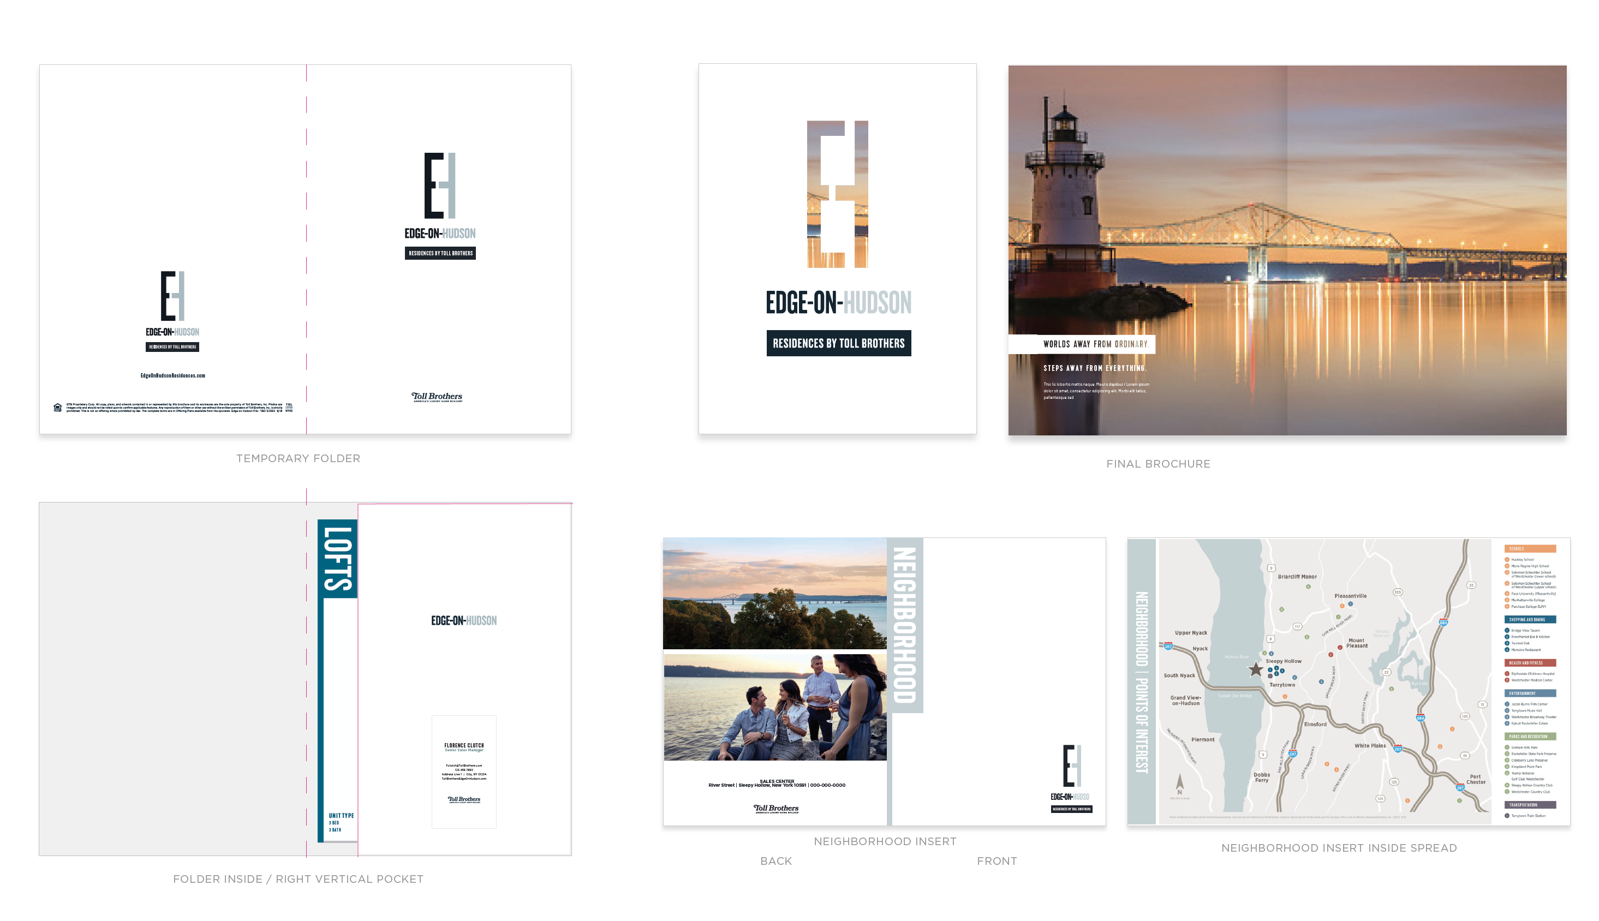Click the I-287 shield near Upper Nyack
This screenshot has height=921, width=1599.
coord(1168,646)
